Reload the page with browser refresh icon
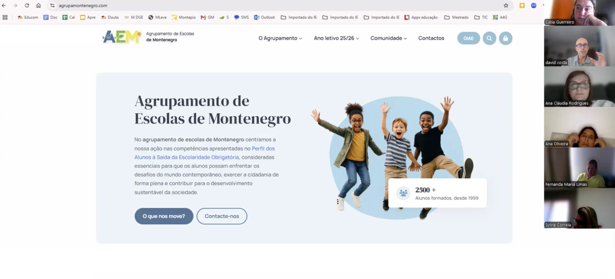 27,6
